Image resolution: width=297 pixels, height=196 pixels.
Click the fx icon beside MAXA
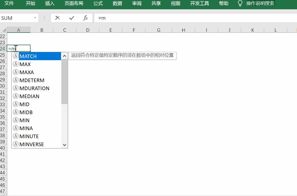(16, 72)
